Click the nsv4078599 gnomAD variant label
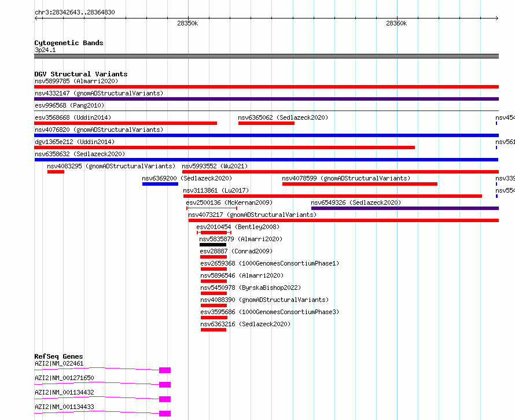 (346, 178)
